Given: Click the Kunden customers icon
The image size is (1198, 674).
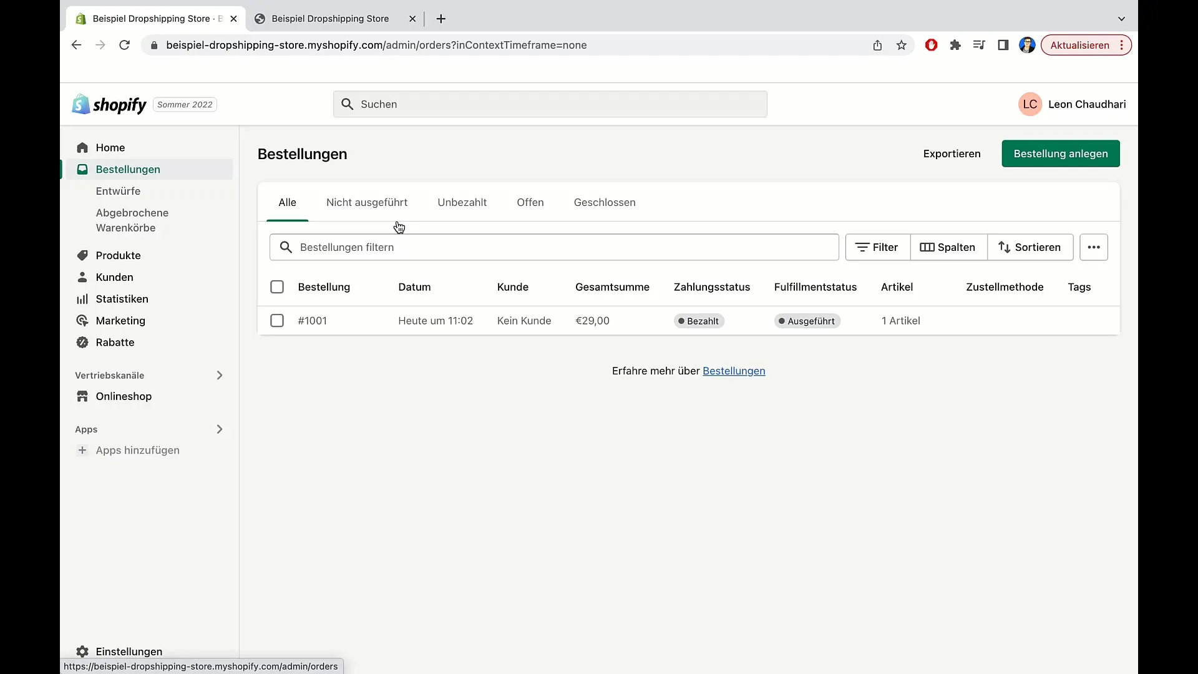Looking at the screenshot, I should pos(82,277).
